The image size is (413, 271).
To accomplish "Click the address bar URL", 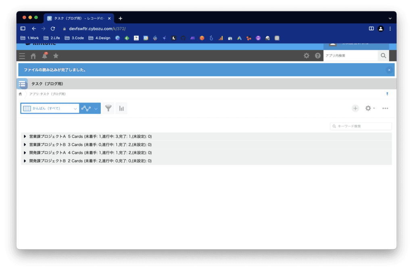I will [97, 29].
